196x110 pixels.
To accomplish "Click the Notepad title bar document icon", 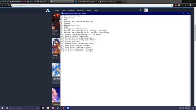I will coord(62,13).
